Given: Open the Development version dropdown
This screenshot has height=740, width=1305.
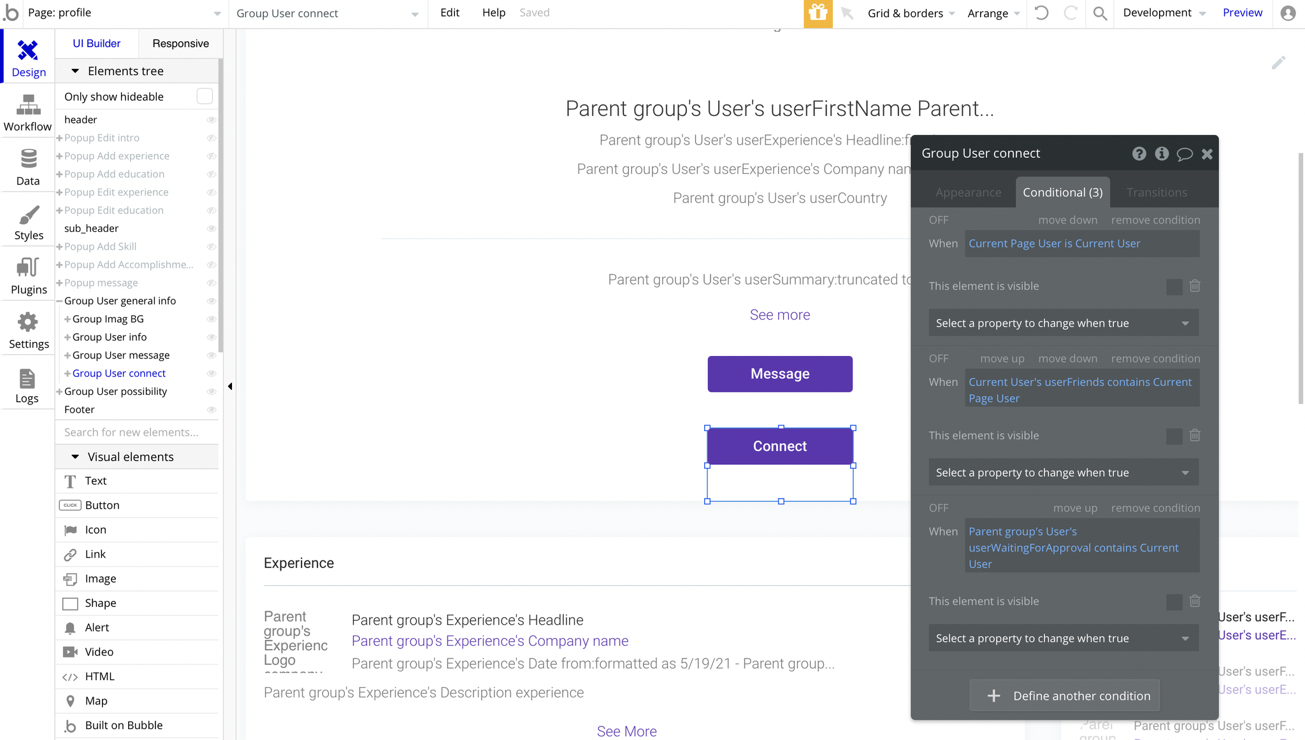Looking at the screenshot, I should coord(1164,13).
